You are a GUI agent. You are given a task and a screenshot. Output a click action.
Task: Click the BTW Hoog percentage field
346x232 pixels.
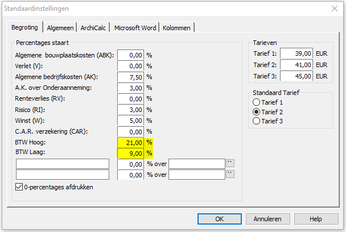pos(131,143)
